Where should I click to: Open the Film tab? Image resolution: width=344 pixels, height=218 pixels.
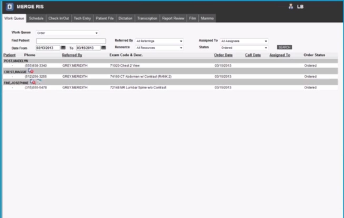(x=193, y=18)
